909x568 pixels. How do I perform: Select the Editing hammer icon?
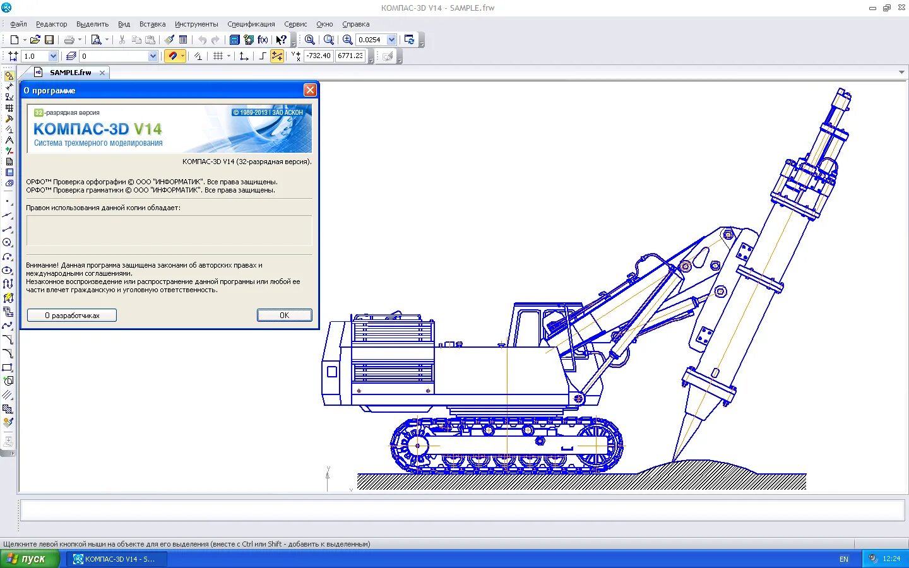9,119
